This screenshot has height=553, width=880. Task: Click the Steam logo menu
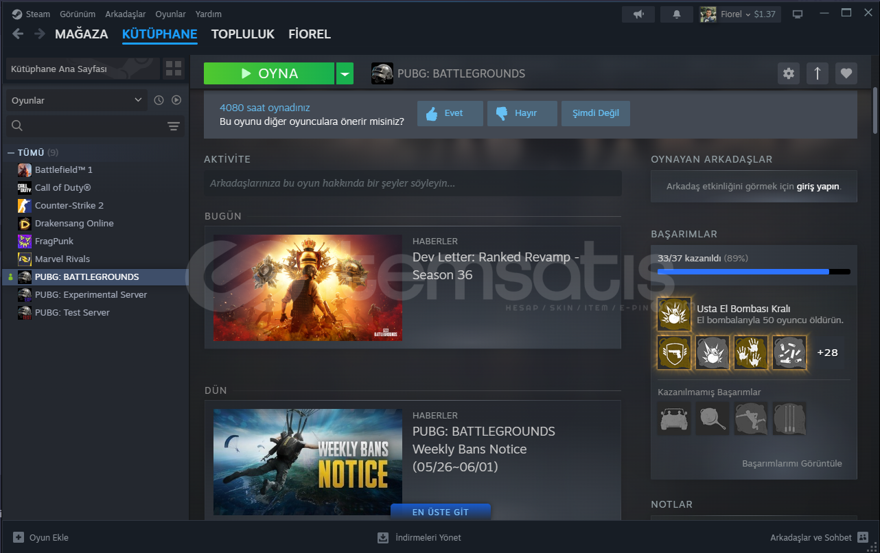point(31,14)
